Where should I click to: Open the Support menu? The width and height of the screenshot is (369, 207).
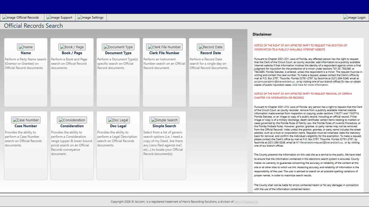(x=59, y=18)
